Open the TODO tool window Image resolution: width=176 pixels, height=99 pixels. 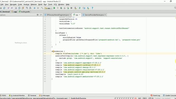click(x=3, y=95)
